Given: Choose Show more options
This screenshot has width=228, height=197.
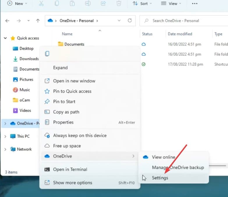Looking at the screenshot, I should 90,183.
